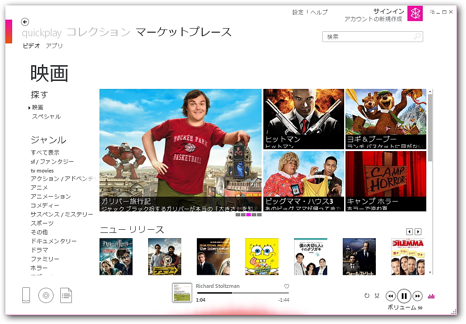Open ビッグママ・ハウス3 movie tile
This screenshot has width=466, height=324.
[x=304, y=181]
